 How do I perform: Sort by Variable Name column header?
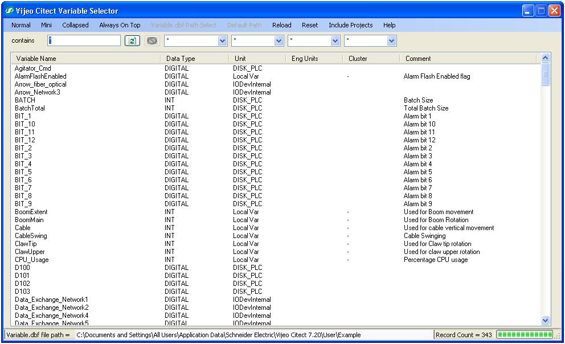point(86,58)
